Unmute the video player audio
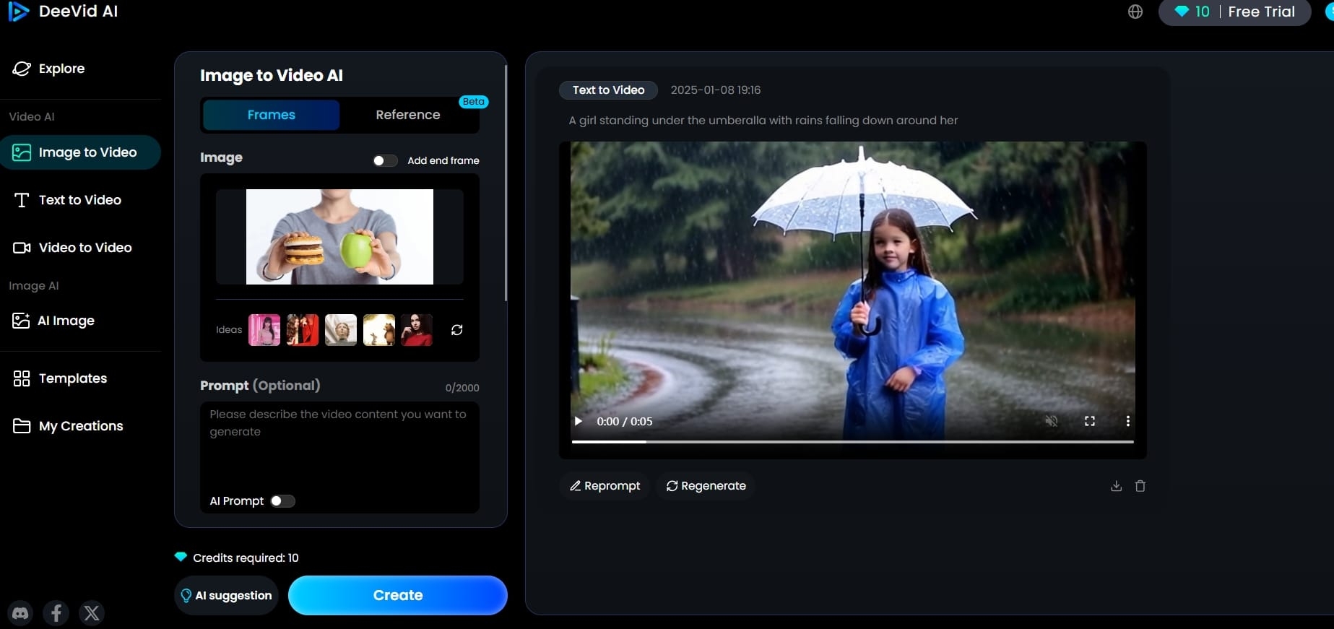This screenshot has width=1334, height=629. point(1052,421)
